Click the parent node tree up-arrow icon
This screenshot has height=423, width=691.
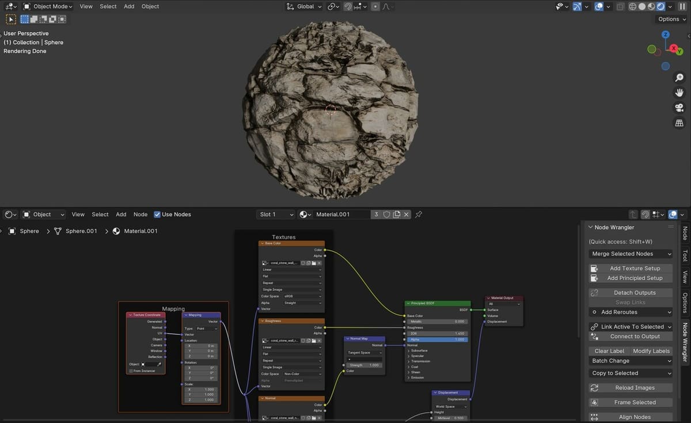pos(633,215)
